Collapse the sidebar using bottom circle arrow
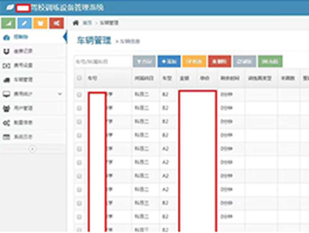The height and width of the screenshot is (233, 309). (32, 149)
